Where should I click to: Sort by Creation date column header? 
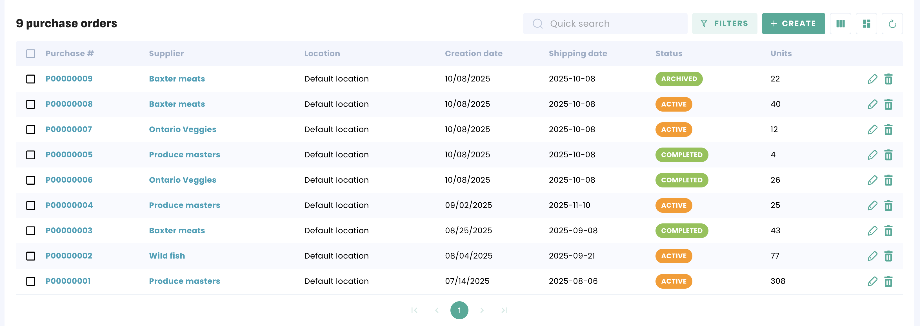coord(473,53)
